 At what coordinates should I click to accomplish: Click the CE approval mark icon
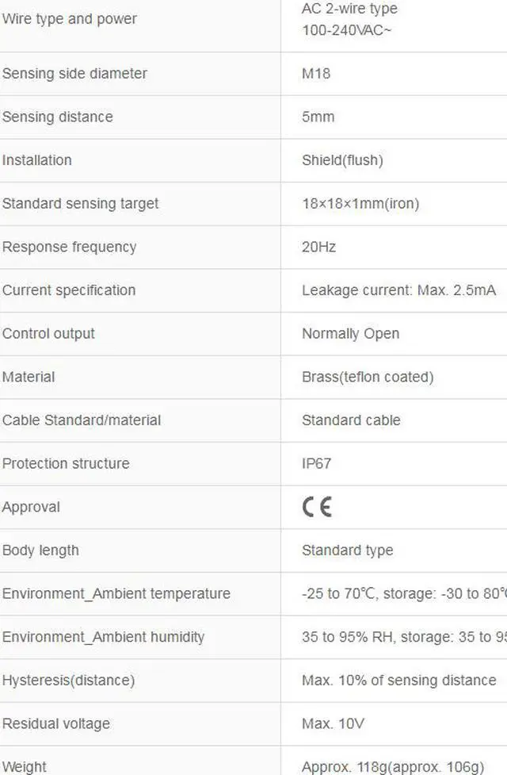(x=317, y=507)
